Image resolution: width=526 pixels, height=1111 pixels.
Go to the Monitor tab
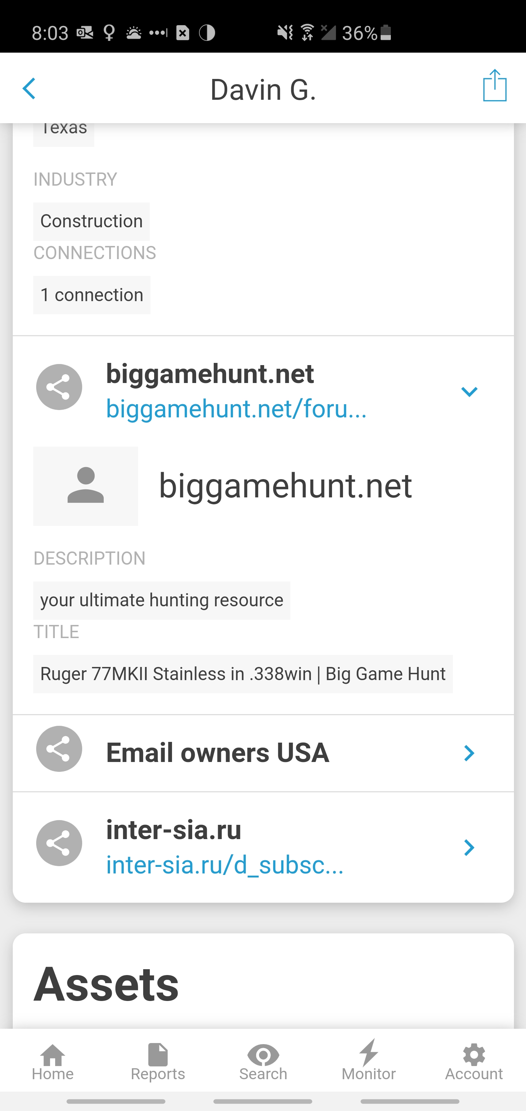point(368,1062)
